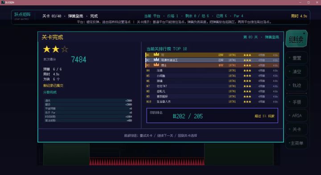Select the 壮壮747 leaderboard row
Image resolution: width=321 pixels, height=175 pixels.
(212, 86)
